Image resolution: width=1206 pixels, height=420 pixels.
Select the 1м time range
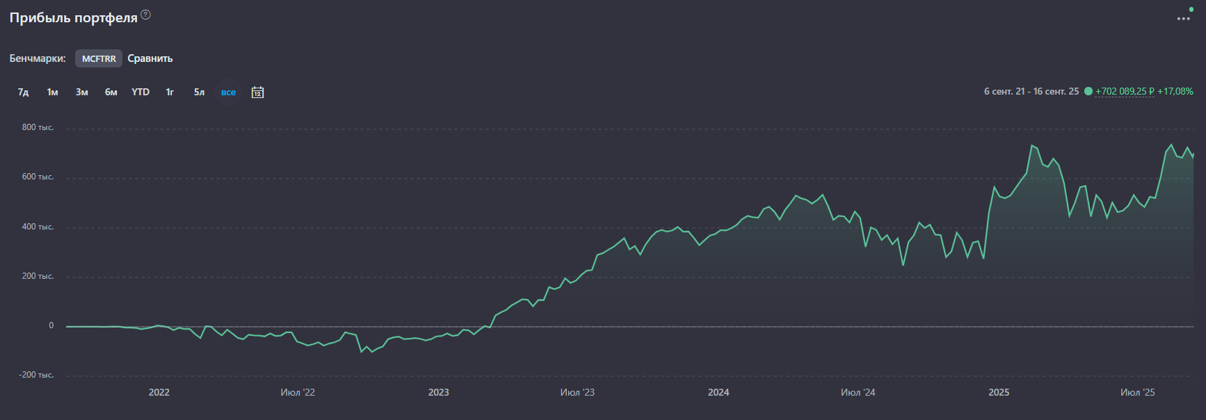click(52, 92)
